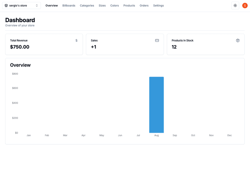
Task: Click the Sales +1 card
Action: point(125,44)
